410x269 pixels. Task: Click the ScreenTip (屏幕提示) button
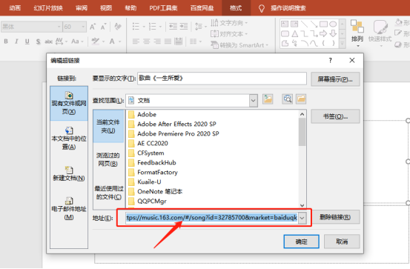click(x=335, y=79)
